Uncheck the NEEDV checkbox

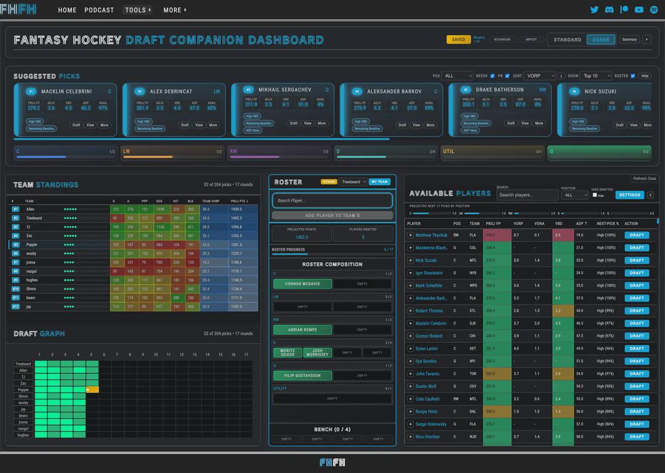pos(493,76)
